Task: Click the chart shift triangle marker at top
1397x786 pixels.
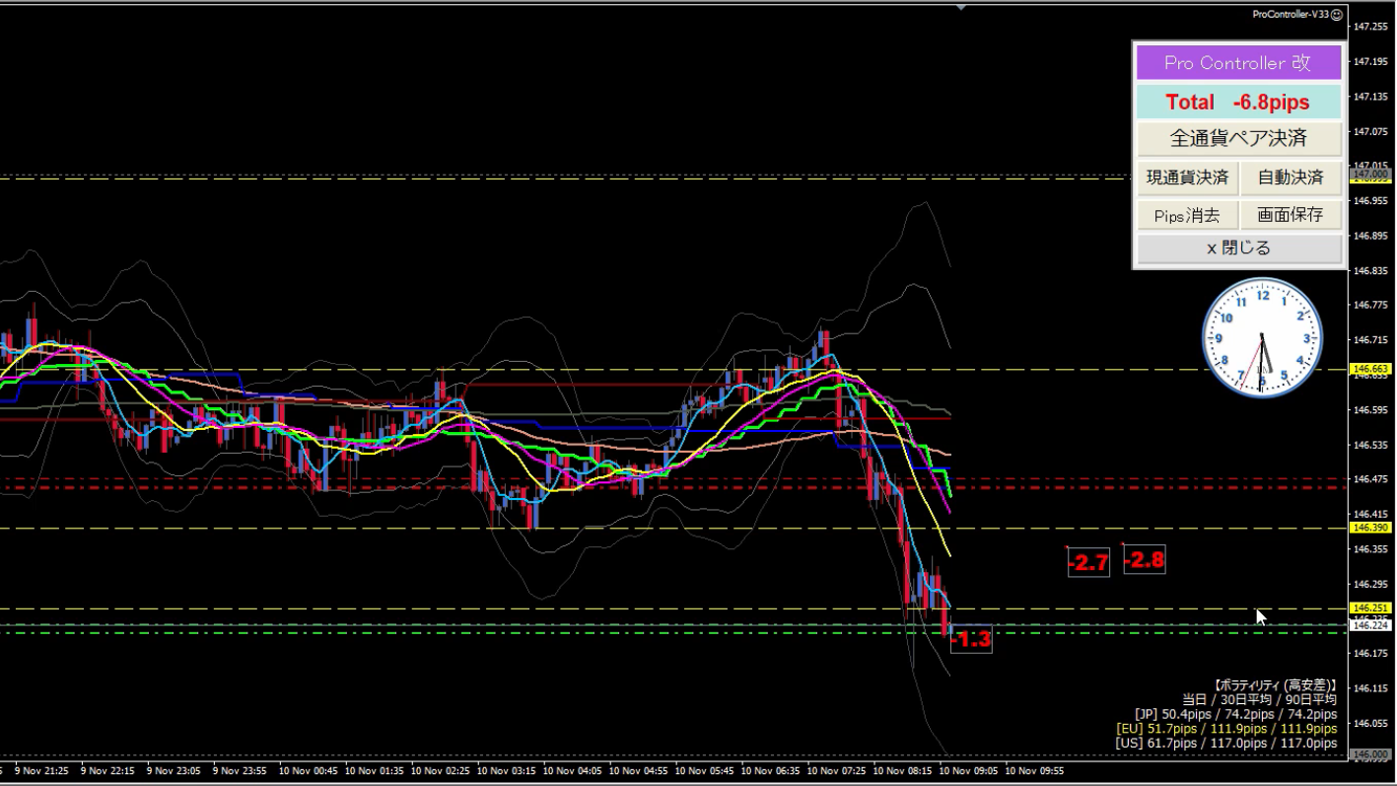Action: [961, 7]
